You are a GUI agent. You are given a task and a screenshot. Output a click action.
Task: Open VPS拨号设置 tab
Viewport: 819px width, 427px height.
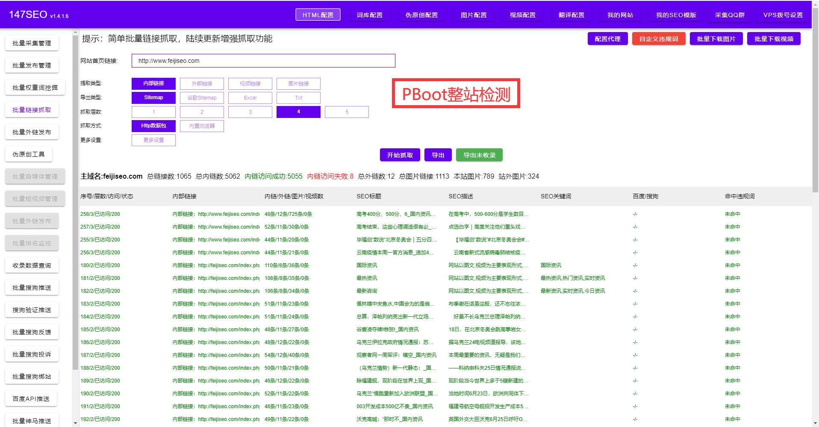click(x=783, y=15)
